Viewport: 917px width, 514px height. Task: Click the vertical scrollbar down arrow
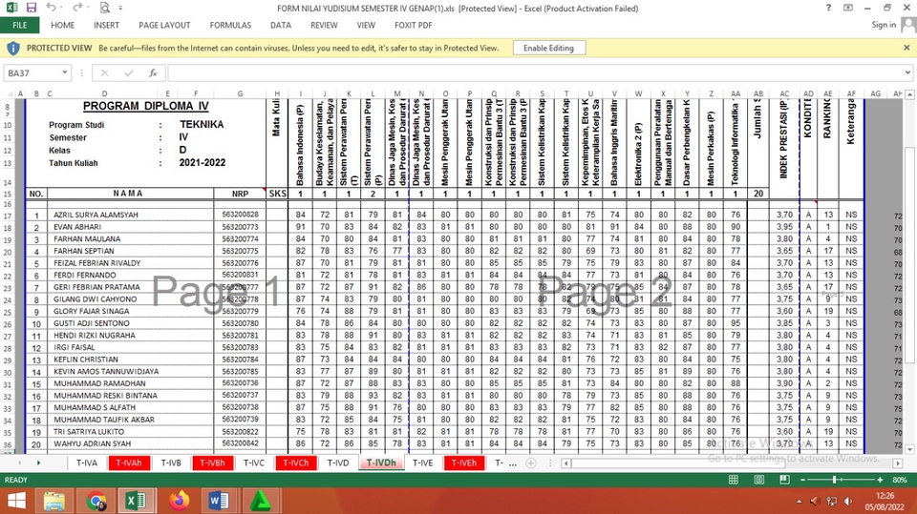pos(909,450)
